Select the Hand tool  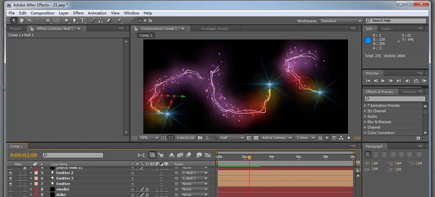coord(22,20)
